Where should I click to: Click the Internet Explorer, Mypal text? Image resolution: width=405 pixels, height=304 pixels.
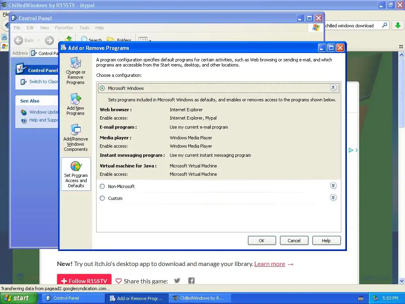pyautogui.click(x=193, y=118)
